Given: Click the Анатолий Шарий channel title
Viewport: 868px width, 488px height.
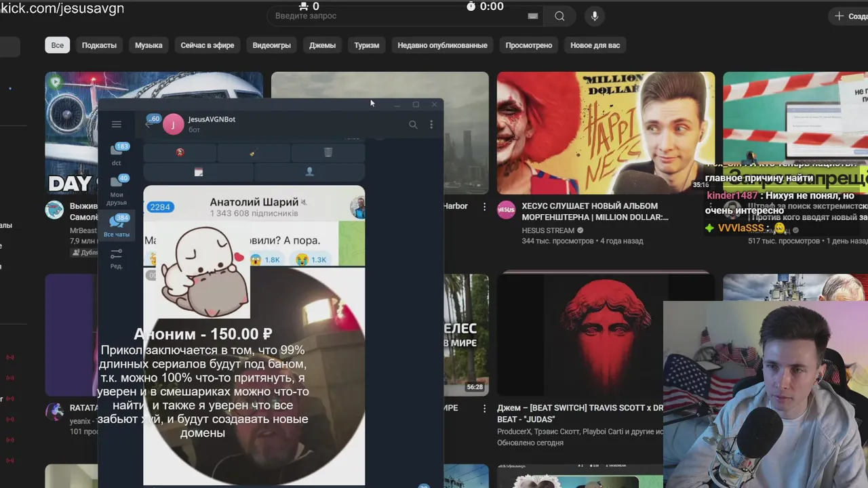Looking at the screenshot, I should tap(254, 202).
